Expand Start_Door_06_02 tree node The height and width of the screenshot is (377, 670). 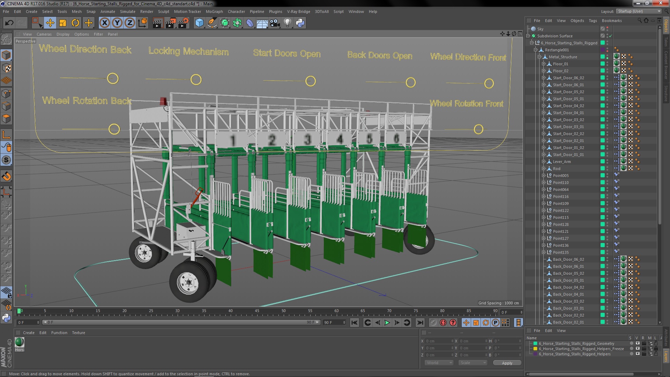tap(543, 78)
